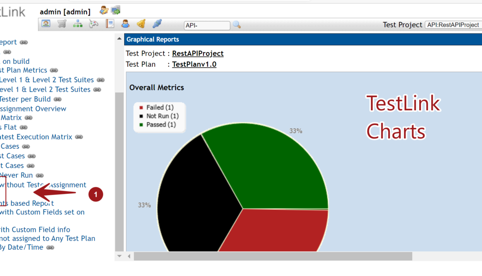
Task: Open test execution gamepad icon
Action: click(x=93, y=24)
